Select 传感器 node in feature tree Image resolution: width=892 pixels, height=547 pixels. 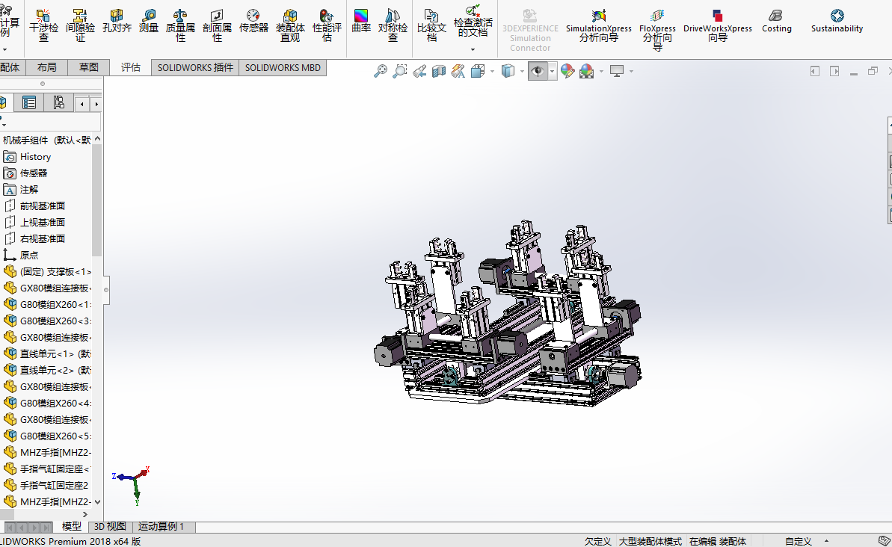[34, 173]
